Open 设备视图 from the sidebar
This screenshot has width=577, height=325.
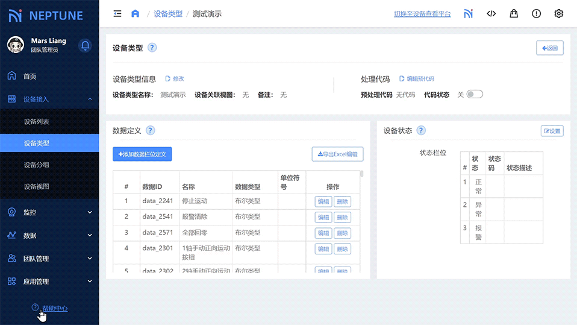[37, 186]
